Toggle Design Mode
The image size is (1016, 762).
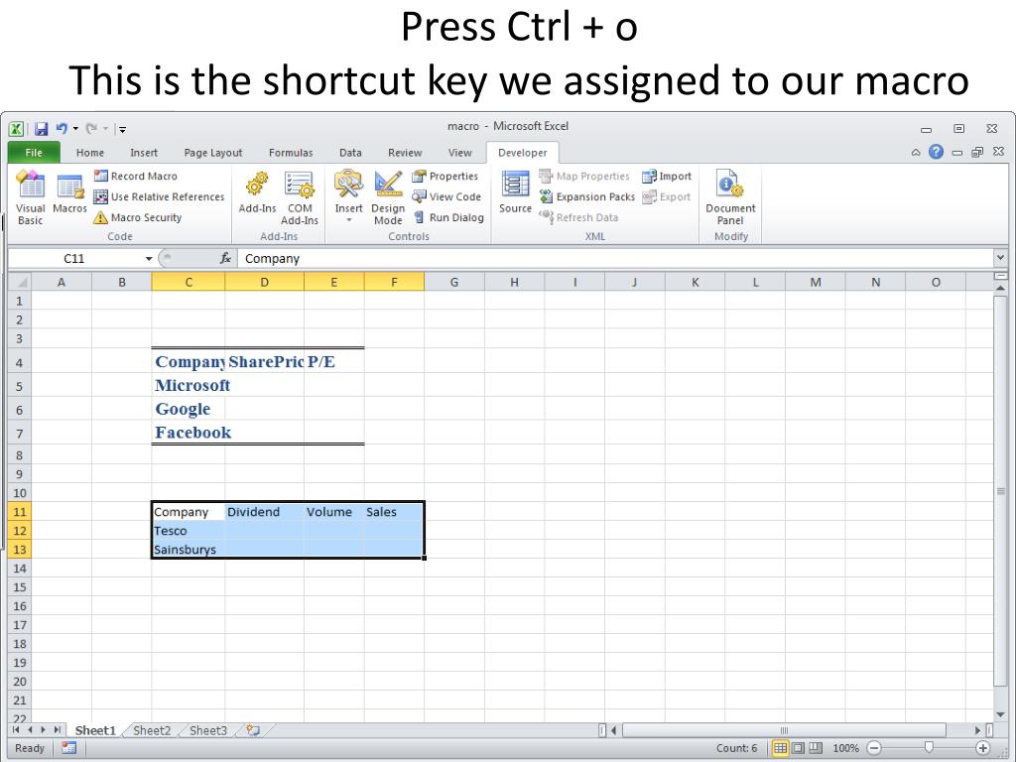tap(388, 197)
